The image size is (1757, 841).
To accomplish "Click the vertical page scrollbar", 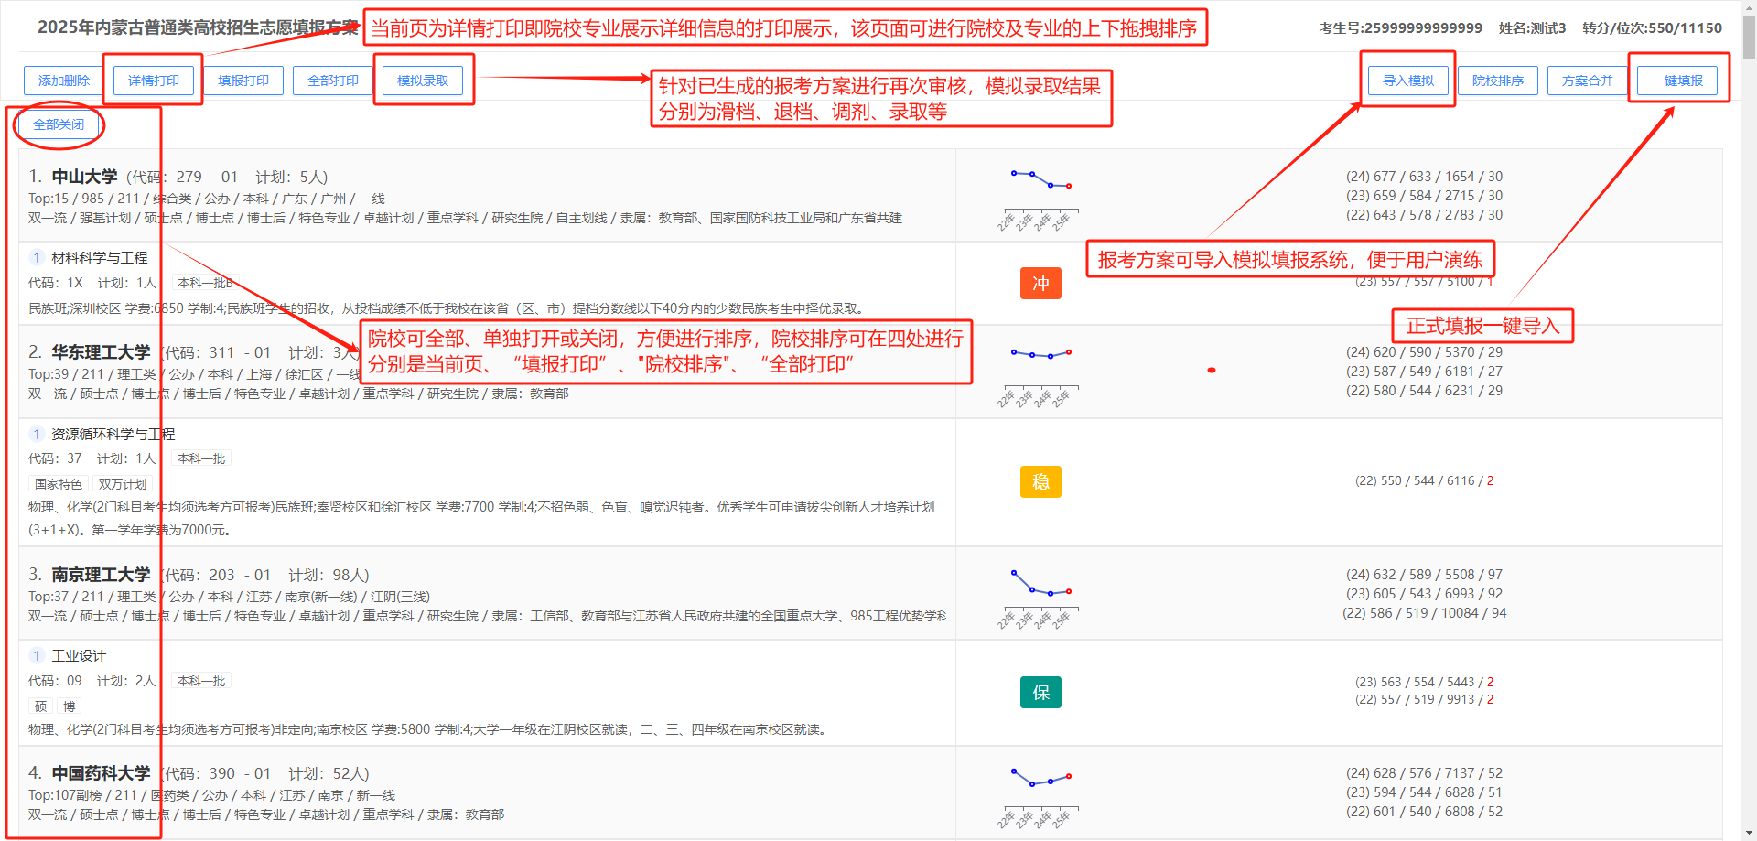I will (1749, 366).
